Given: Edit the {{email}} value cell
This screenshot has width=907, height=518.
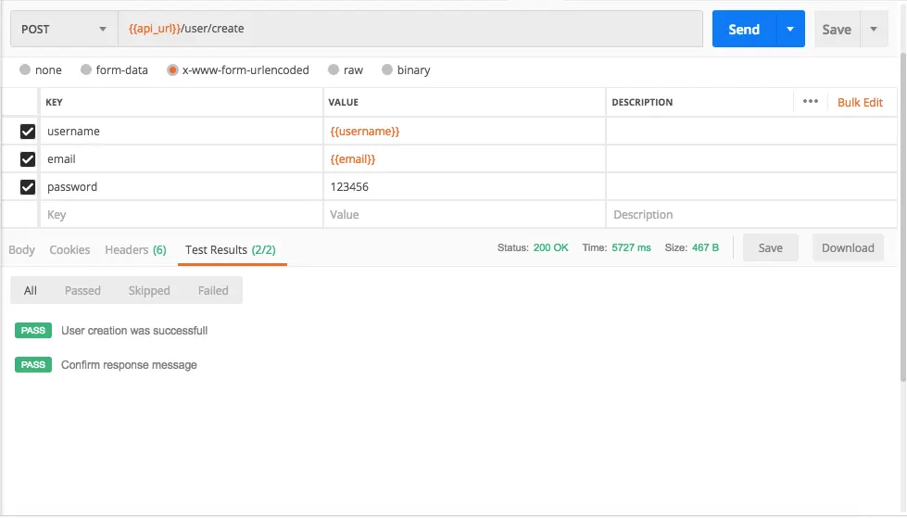Looking at the screenshot, I should (x=464, y=159).
